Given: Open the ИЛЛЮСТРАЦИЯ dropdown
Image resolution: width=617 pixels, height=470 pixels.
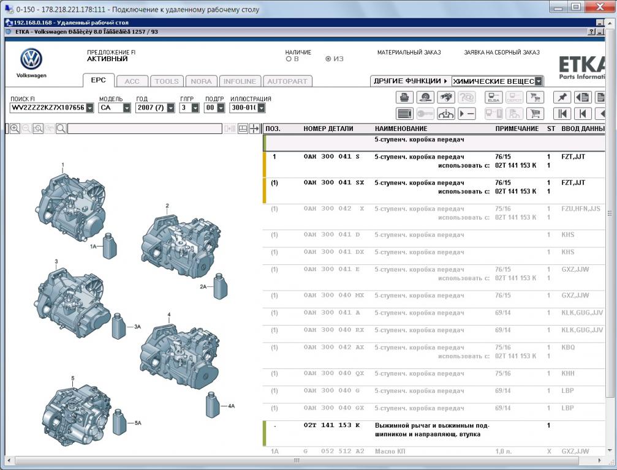Looking at the screenshot, I should coord(261,108).
